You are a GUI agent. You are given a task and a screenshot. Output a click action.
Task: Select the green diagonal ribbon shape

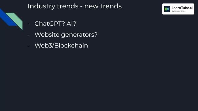tap(16, 20)
